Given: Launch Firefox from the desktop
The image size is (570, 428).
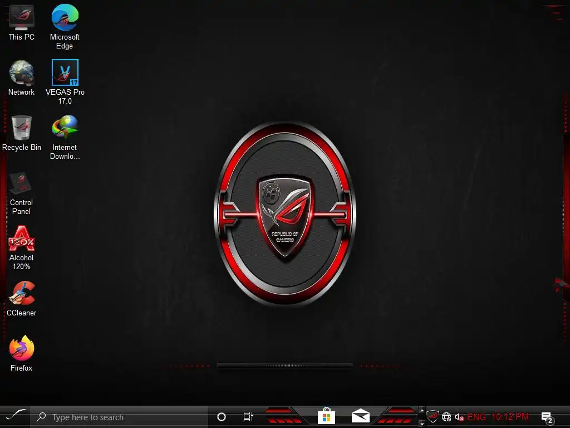Looking at the screenshot, I should (22, 354).
